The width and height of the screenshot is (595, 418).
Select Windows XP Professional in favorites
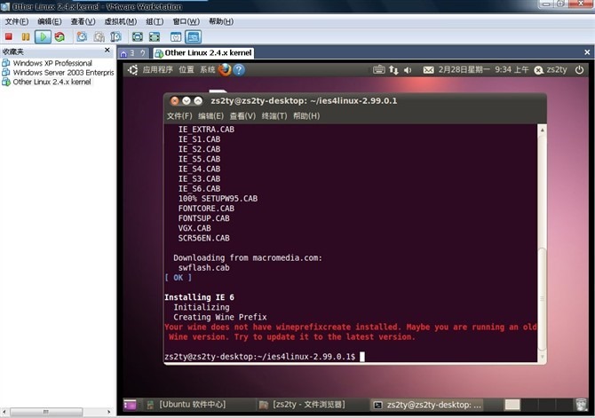[x=52, y=63]
